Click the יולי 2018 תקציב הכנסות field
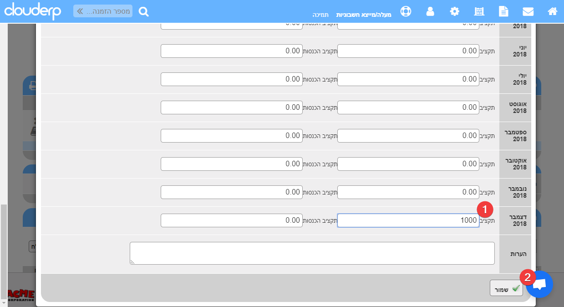Viewport: 564px width, 307px height. [231, 79]
